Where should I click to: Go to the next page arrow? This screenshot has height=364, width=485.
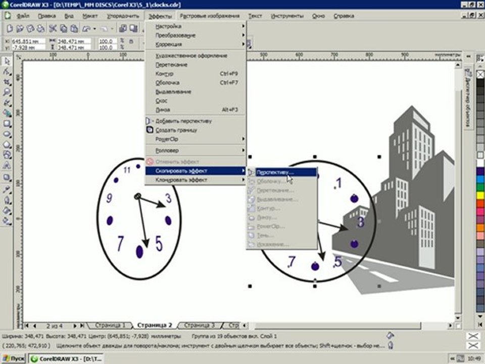[x=75, y=326]
